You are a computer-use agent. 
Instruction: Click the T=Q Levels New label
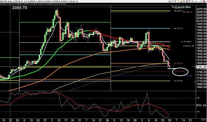(x=181, y=7)
